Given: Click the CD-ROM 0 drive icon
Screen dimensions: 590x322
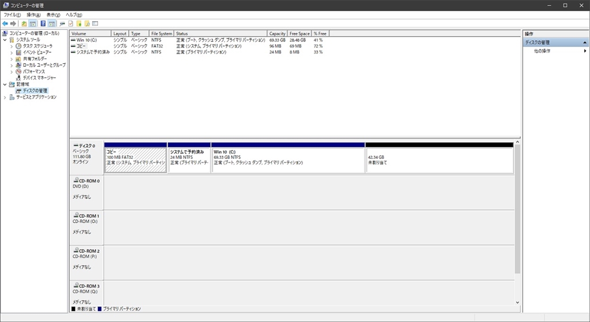Looking at the screenshot, I should pyautogui.click(x=76, y=180).
